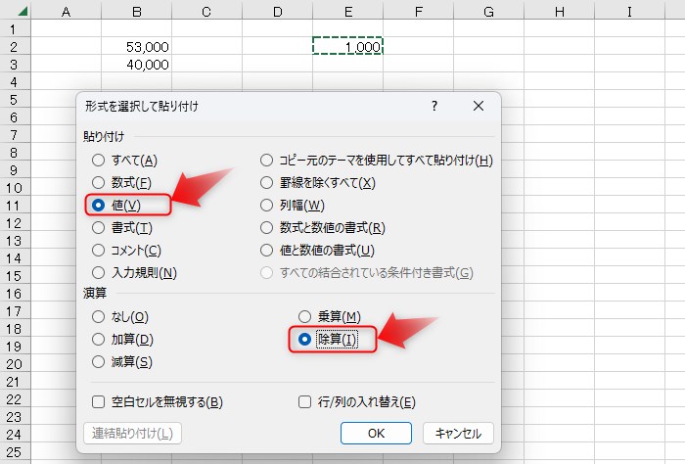Select column I header
Image resolution: width=685 pixels, height=464 pixels.
(629, 11)
